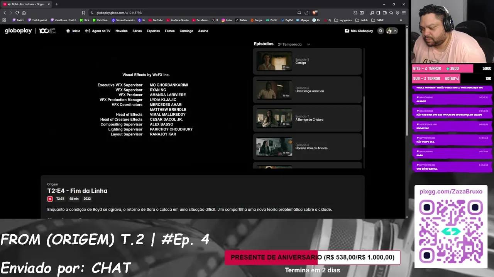Open the YouTube Studio bookmark
The width and height of the screenshot is (494, 277).
(177, 20)
